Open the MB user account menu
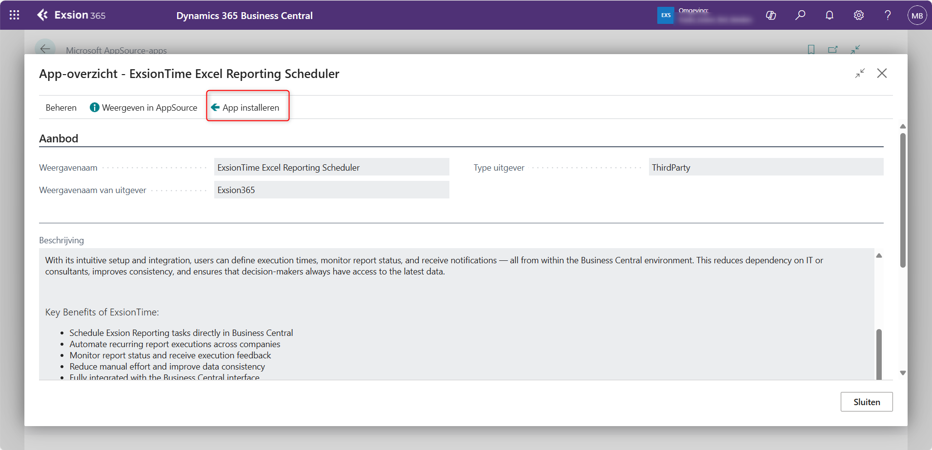This screenshot has height=450, width=932. tap(917, 15)
